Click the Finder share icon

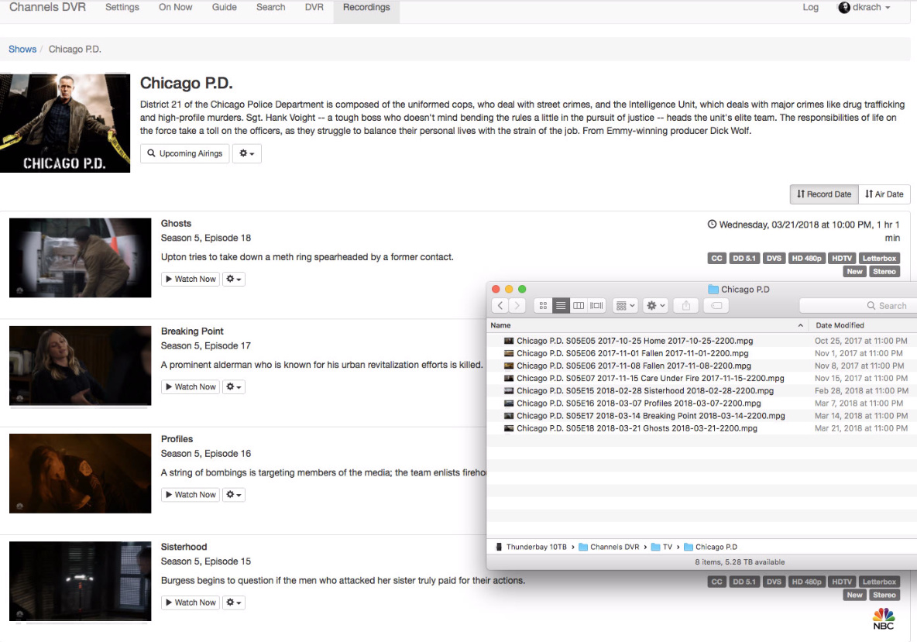[x=685, y=306]
